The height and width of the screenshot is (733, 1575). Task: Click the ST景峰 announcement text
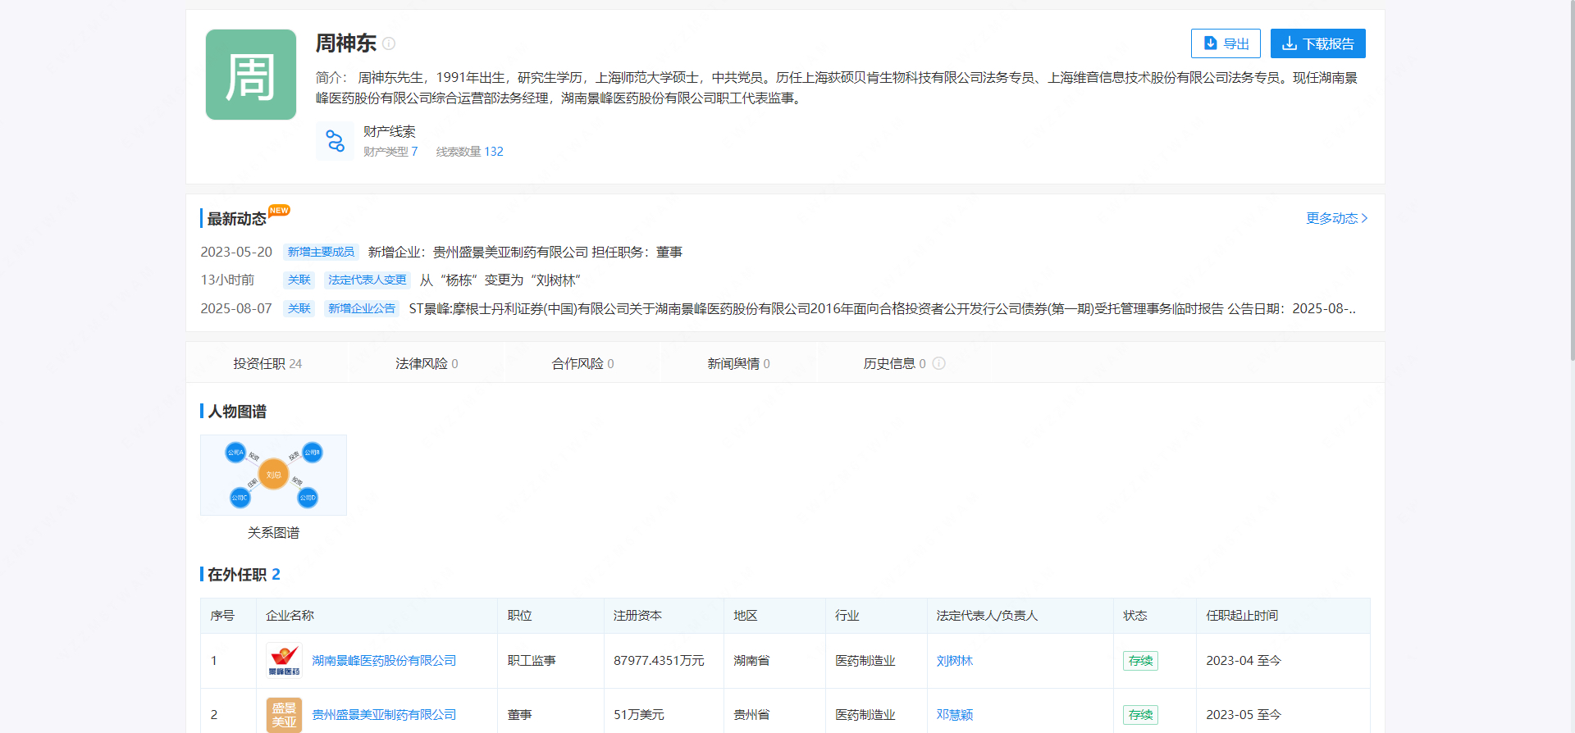pos(882,308)
